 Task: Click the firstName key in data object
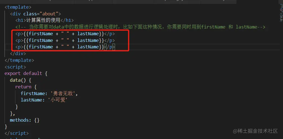32,93
